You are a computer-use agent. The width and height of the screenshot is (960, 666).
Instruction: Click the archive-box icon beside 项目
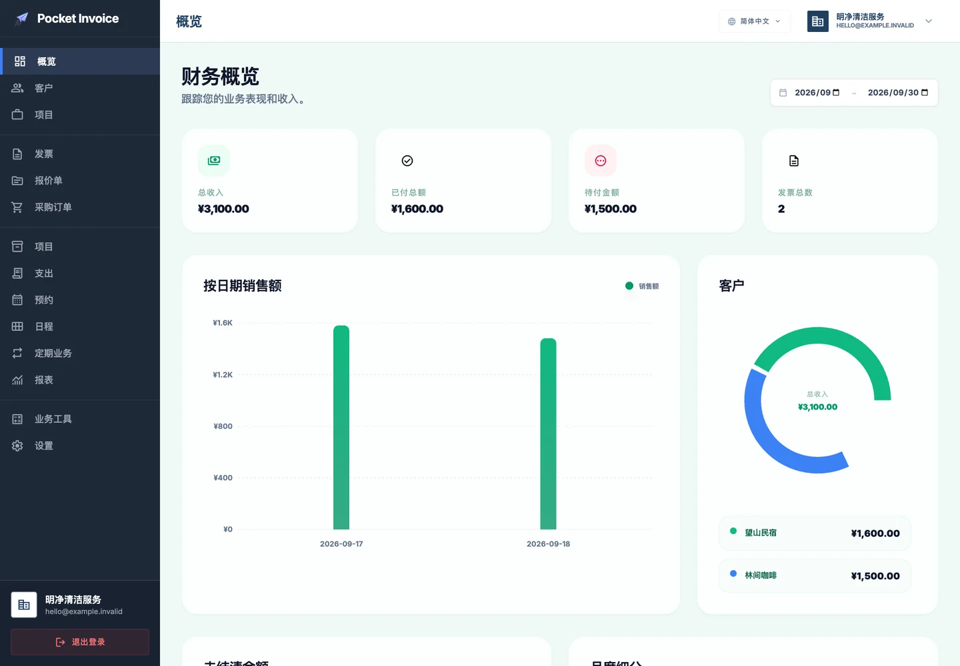pyautogui.click(x=17, y=246)
